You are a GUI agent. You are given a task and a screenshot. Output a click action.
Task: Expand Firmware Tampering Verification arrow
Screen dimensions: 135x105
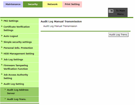point(2,65)
